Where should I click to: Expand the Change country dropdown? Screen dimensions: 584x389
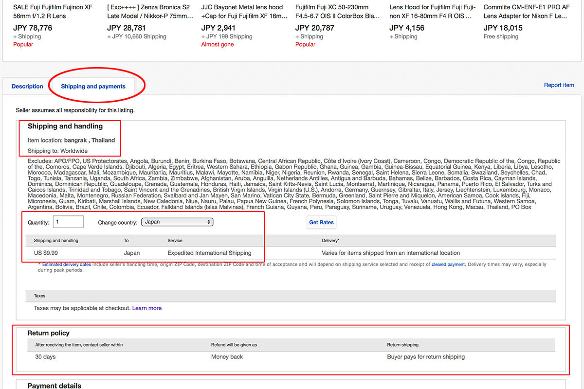pyautogui.click(x=177, y=222)
